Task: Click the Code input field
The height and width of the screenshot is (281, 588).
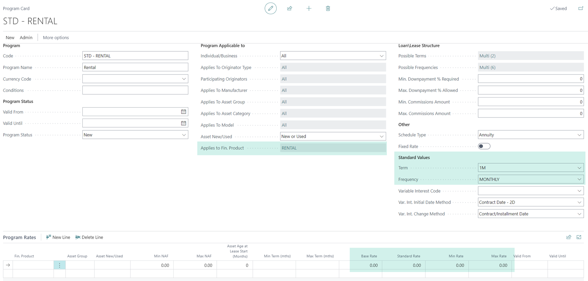Action: [135, 56]
